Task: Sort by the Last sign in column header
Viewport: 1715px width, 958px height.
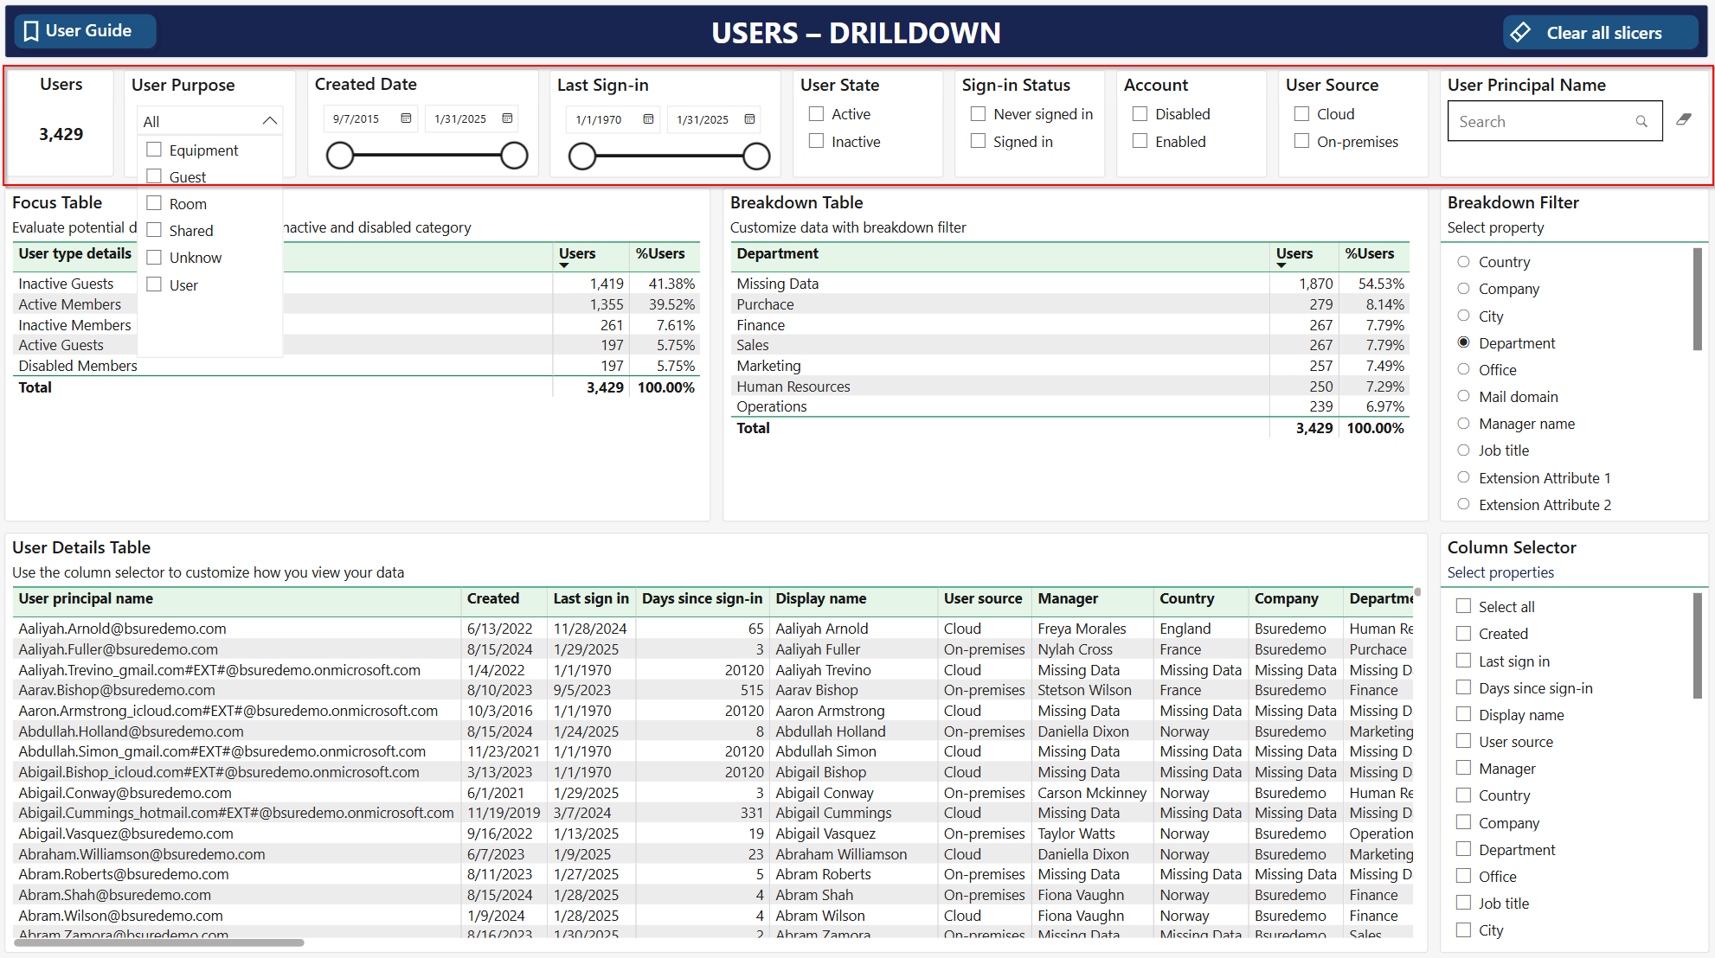Action: pos(591,598)
